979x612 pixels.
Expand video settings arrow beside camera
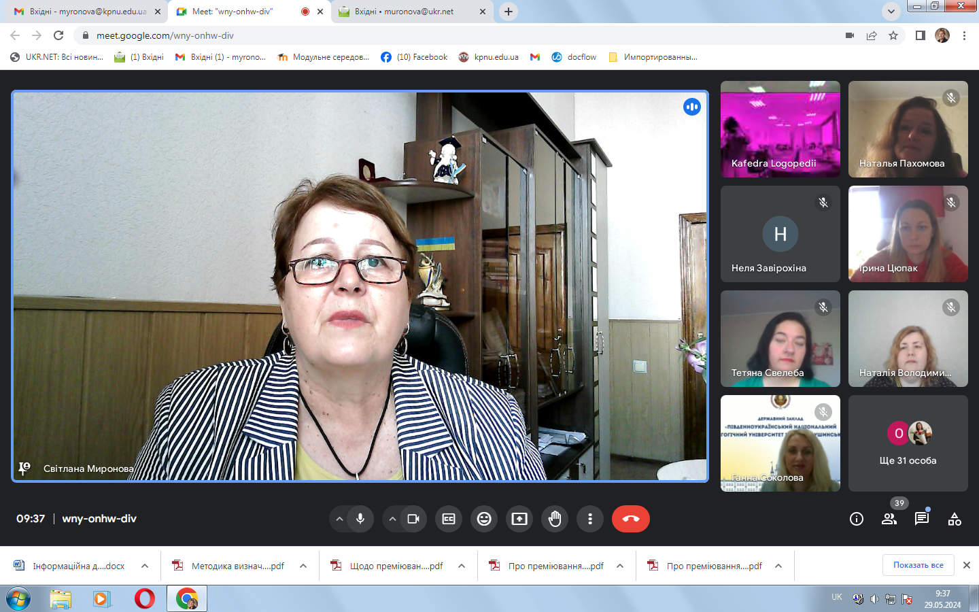392,519
